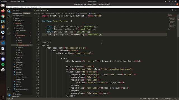The image size is (179, 100).
Task: Launch Google Chrome from the dock
Action: point(3,16)
